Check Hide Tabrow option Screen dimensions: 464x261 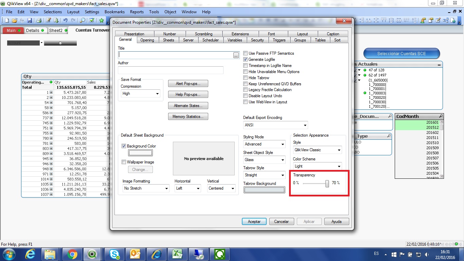tap(246, 78)
